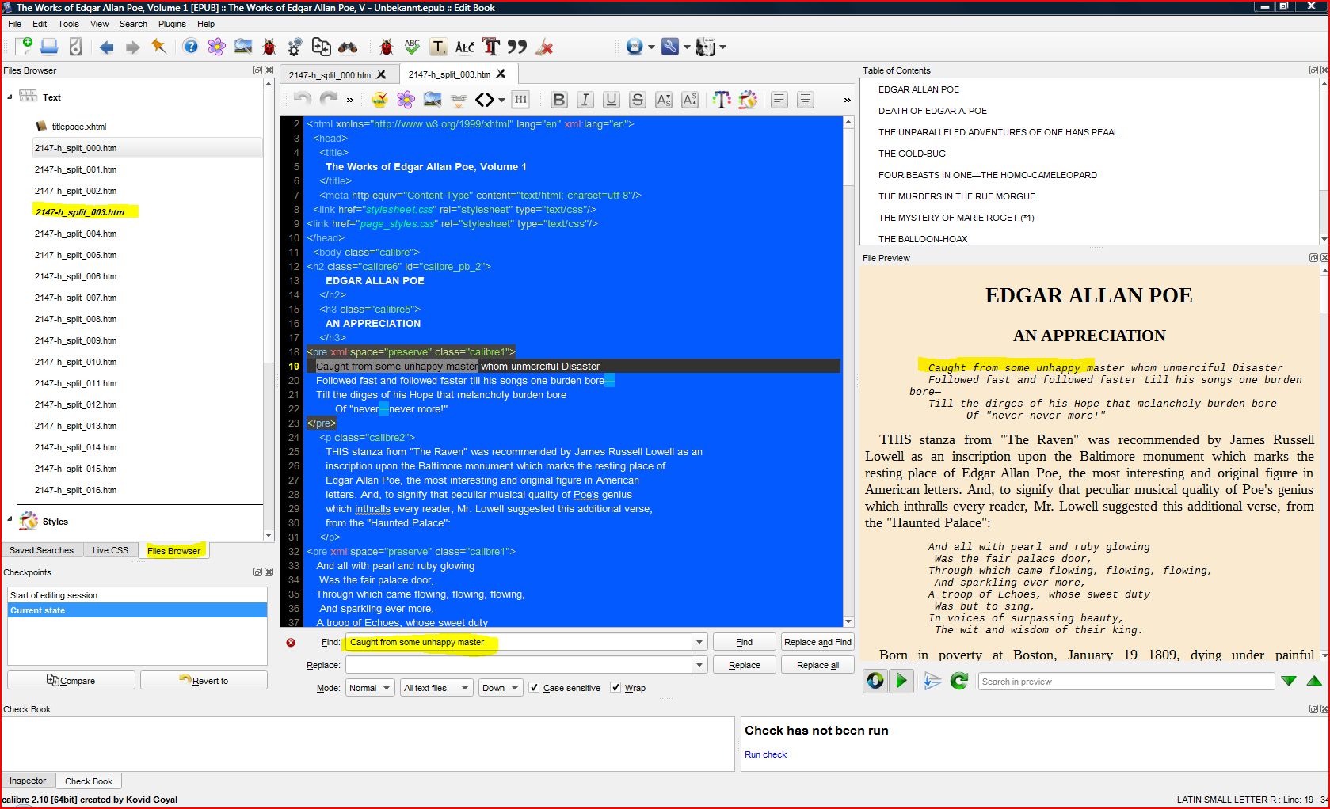Image resolution: width=1330 pixels, height=809 pixels.
Task: Expand the search direction 'Down' dropdown
Action: tap(501, 688)
